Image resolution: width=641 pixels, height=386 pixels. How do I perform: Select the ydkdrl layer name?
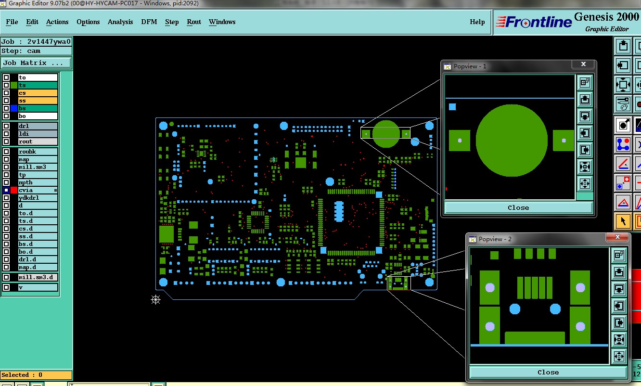(x=38, y=198)
